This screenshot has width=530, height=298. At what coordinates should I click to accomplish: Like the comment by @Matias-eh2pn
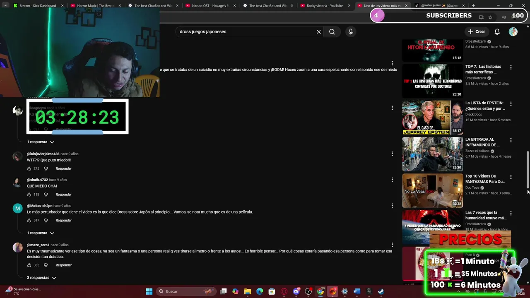pyautogui.click(x=29, y=221)
